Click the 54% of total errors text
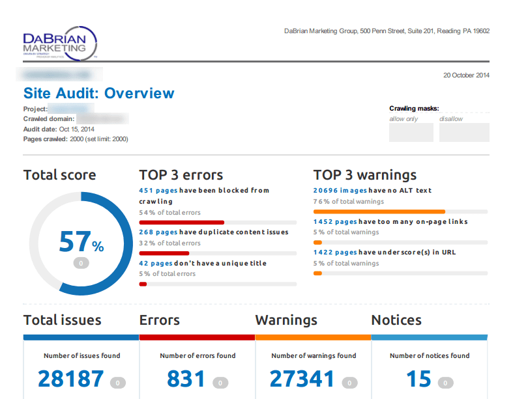 [169, 212]
